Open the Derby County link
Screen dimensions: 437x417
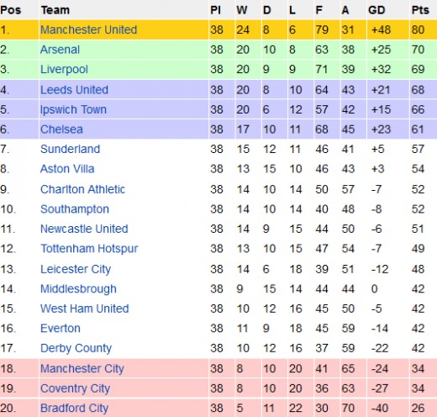click(76, 349)
